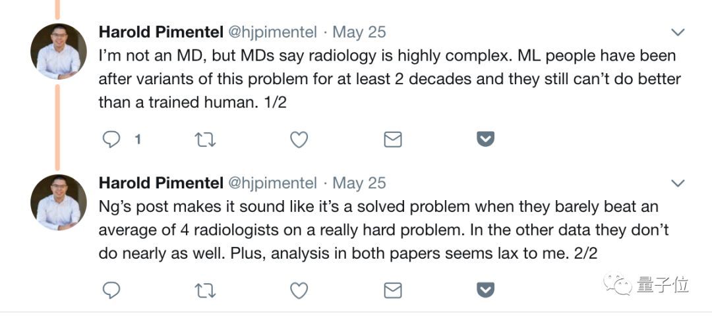712x316 pixels.
Task: Reply to the second tweet ending 2/2
Action: (x=111, y=290)
